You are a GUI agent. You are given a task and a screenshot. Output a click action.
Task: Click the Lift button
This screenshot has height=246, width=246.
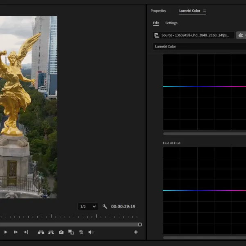tap(41, 232)
